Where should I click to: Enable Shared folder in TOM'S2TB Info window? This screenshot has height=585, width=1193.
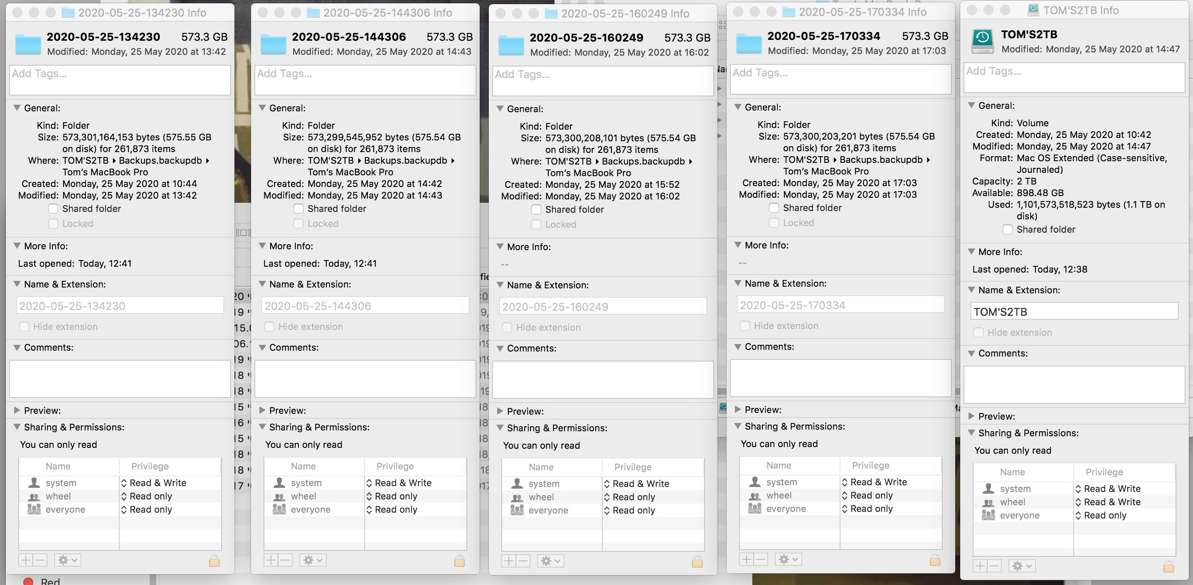[x=1007, y=230]
